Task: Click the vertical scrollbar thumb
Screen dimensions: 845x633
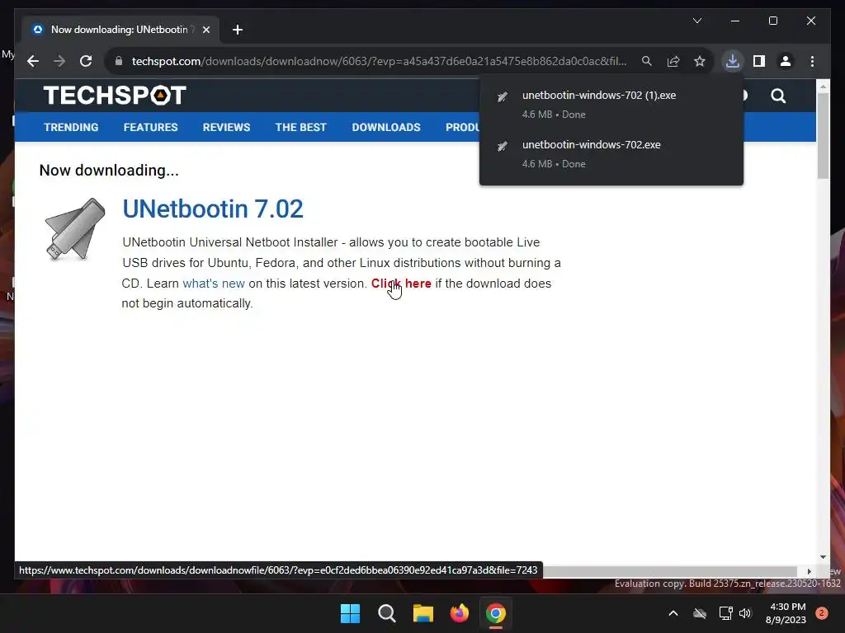Action: coord(823,136)
